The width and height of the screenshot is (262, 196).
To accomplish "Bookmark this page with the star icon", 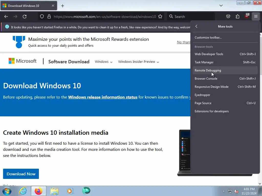I will pyautogui.click(x=160, y=17).
